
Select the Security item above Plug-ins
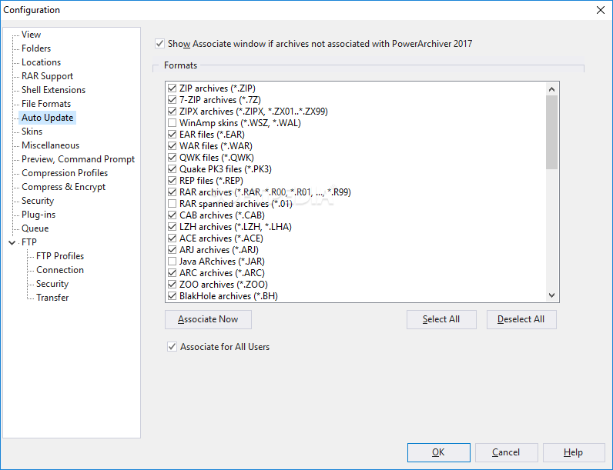pos(38,201)
